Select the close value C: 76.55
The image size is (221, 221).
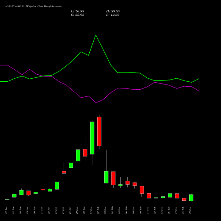pyautogui.click(x=77, y=11)
